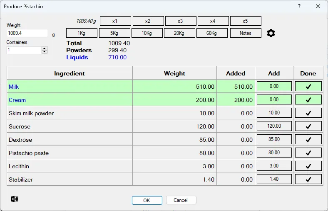Mark Lecithin as done
Image resolution: width=328 pixels, height=211 pixels.
[x=308, y=166]
